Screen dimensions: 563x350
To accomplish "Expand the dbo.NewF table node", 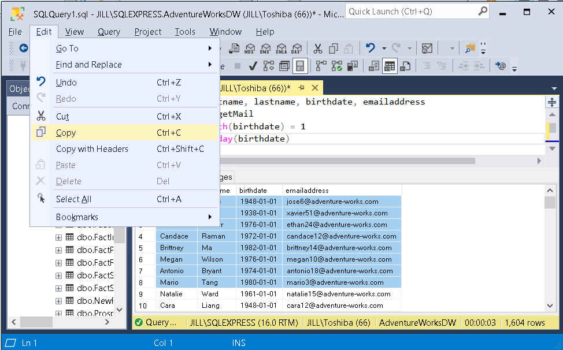I will [58, 301].
